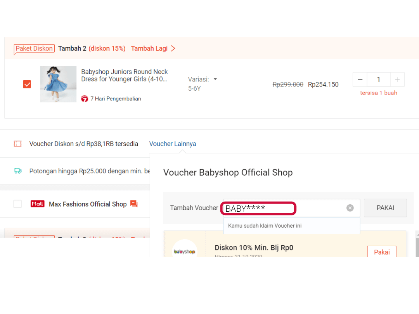Click the struck-through Rp299.000 price

[x=288, y=85]
